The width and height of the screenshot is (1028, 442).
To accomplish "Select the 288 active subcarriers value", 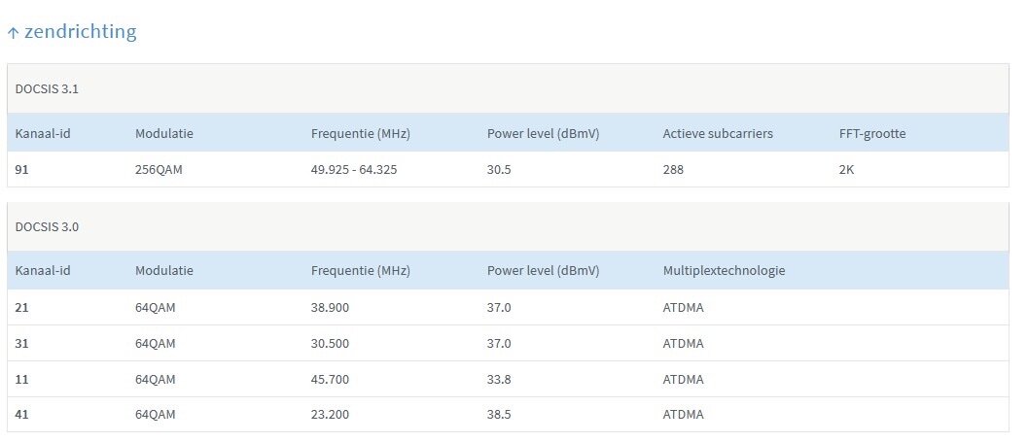I will [673, 169].
